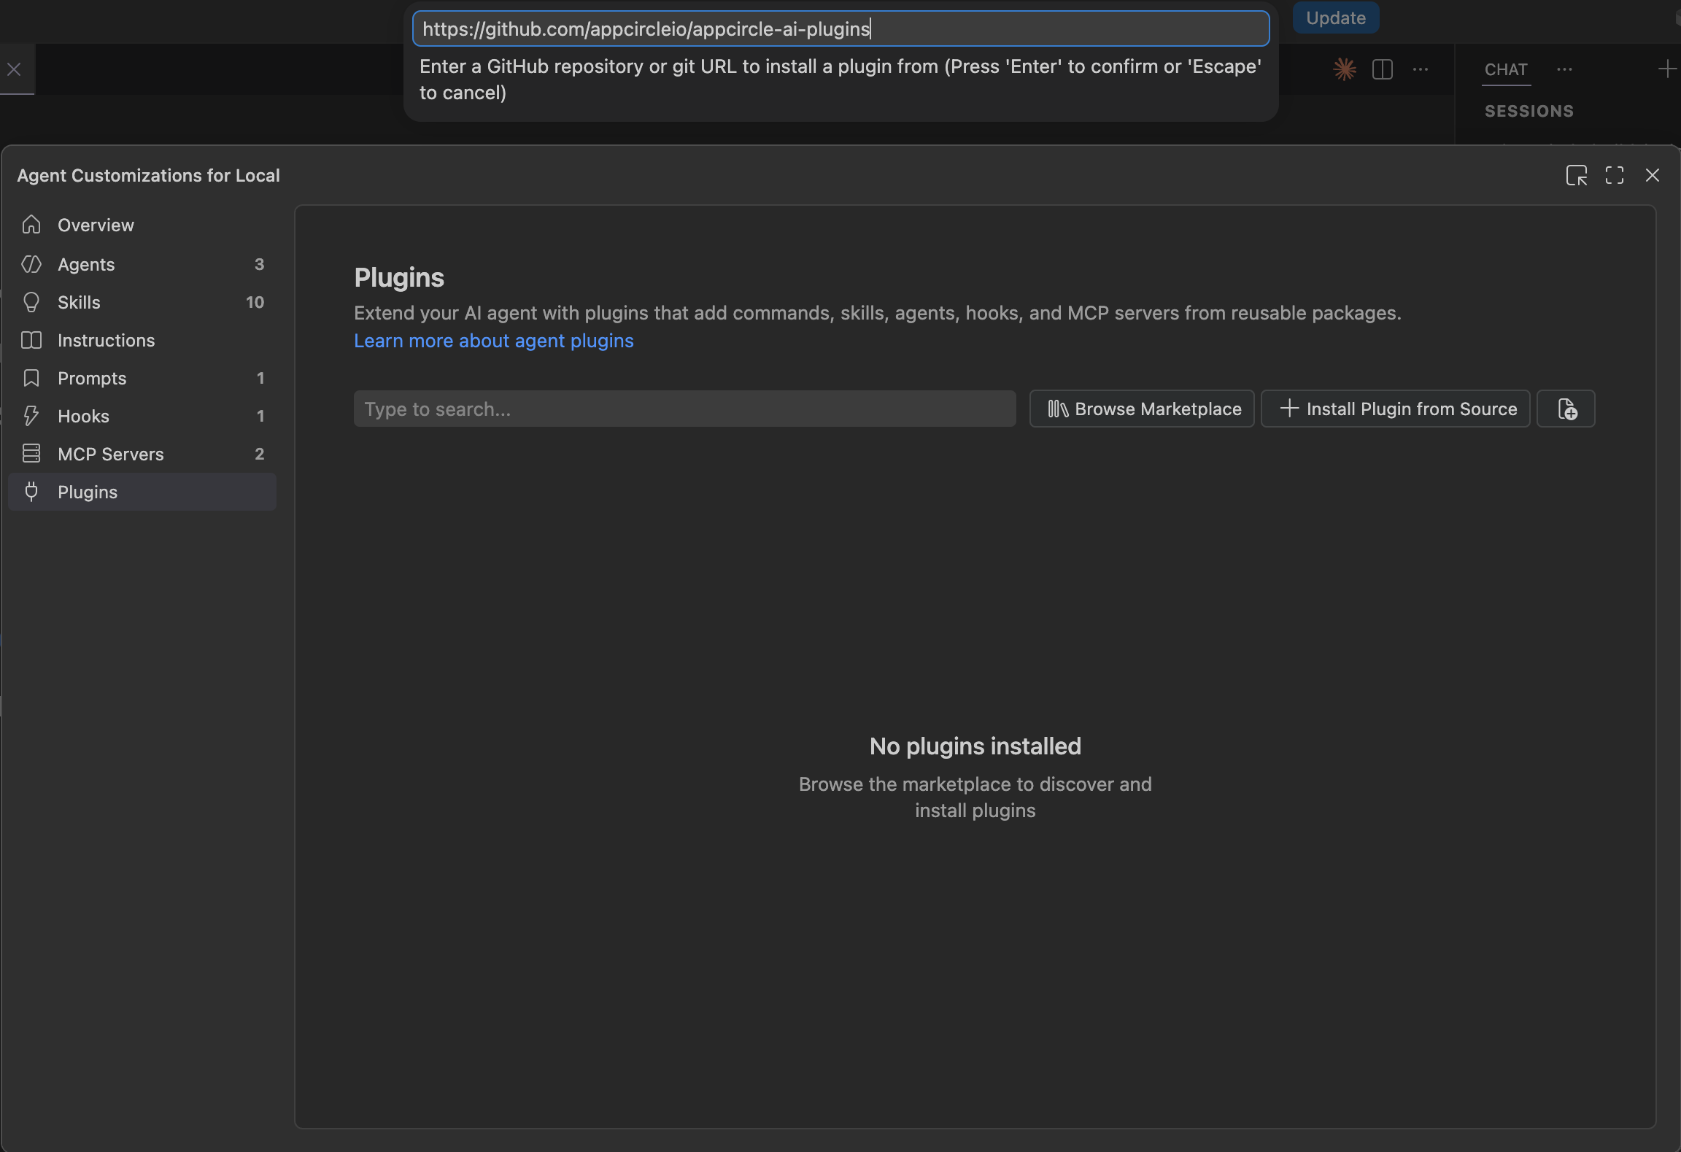Click the MCP Servers icon
Screen dimensions: 1681x1152
point(31,454)
